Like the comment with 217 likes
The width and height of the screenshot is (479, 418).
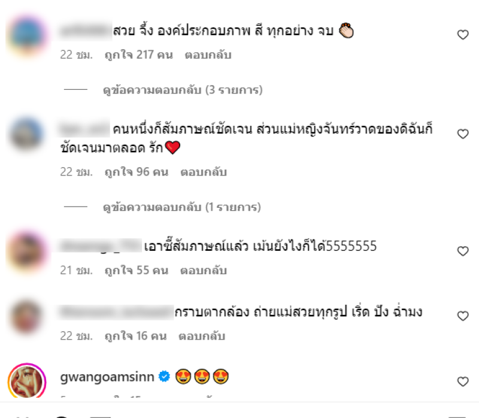463,35
